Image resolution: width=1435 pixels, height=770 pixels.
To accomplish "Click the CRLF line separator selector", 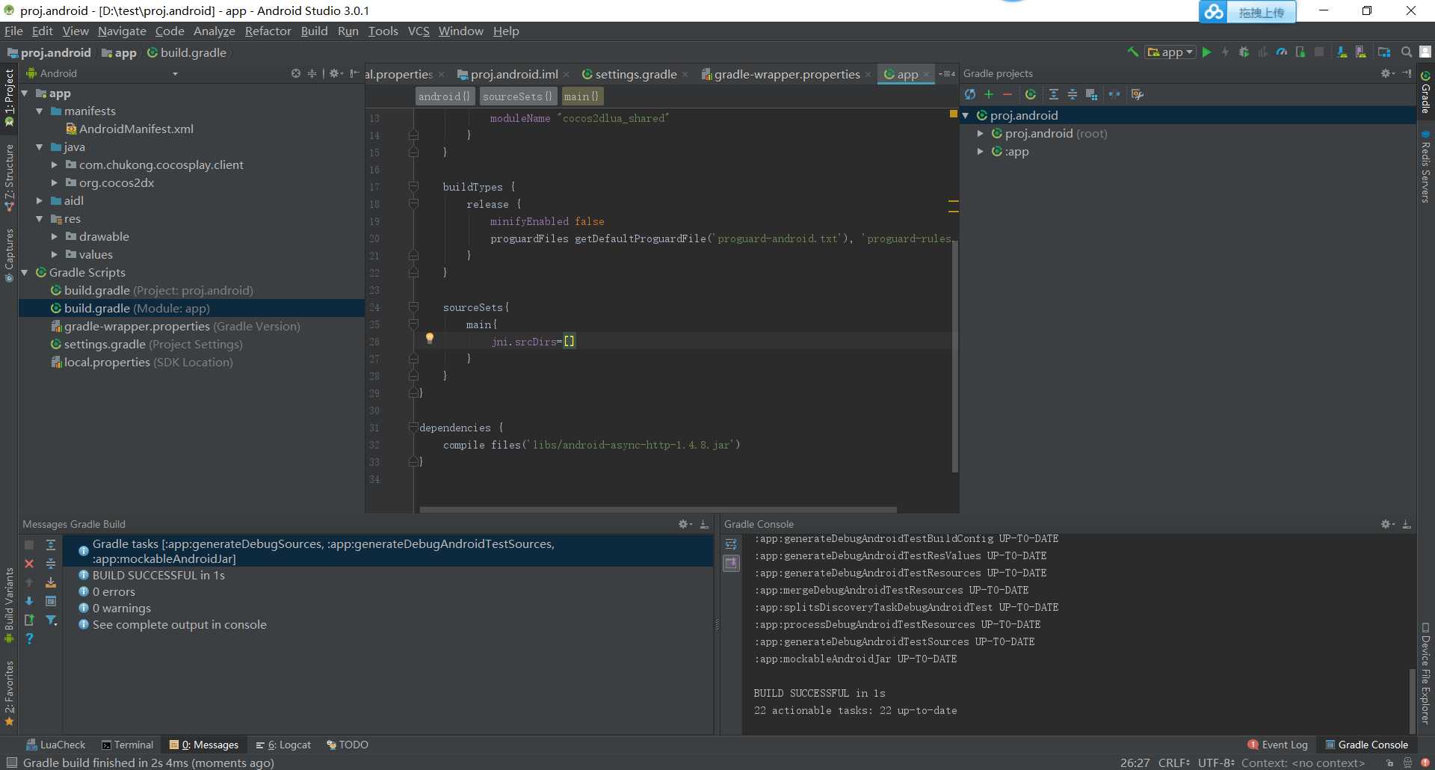I will click(1174, 763).
